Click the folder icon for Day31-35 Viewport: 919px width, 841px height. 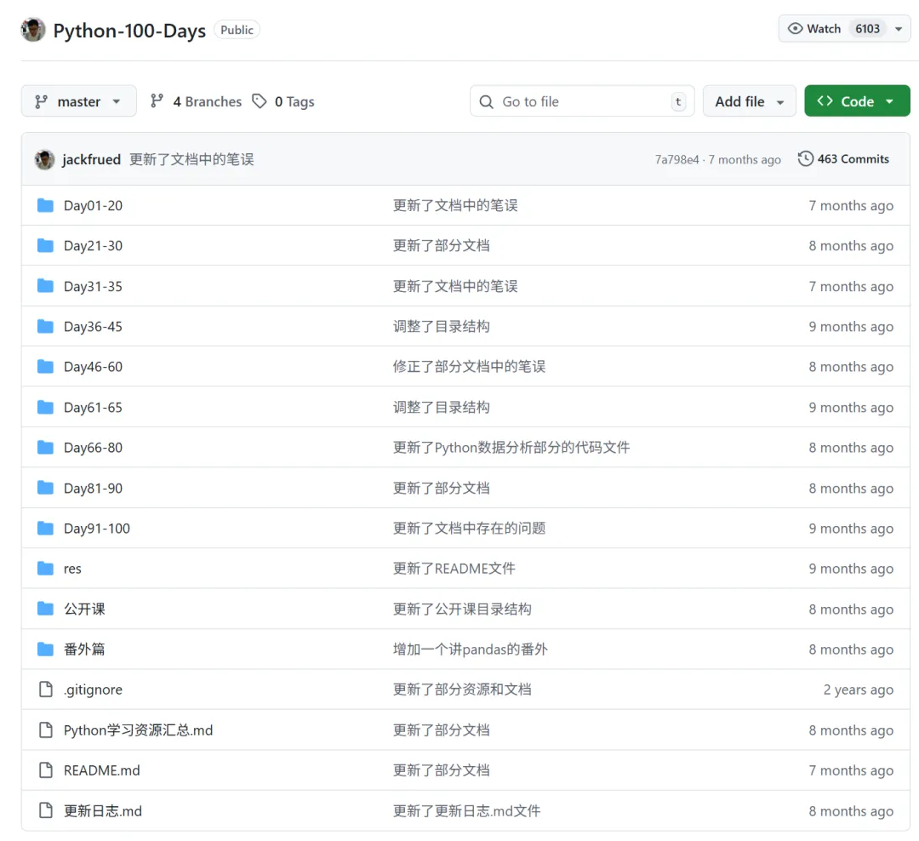point(45,286)
